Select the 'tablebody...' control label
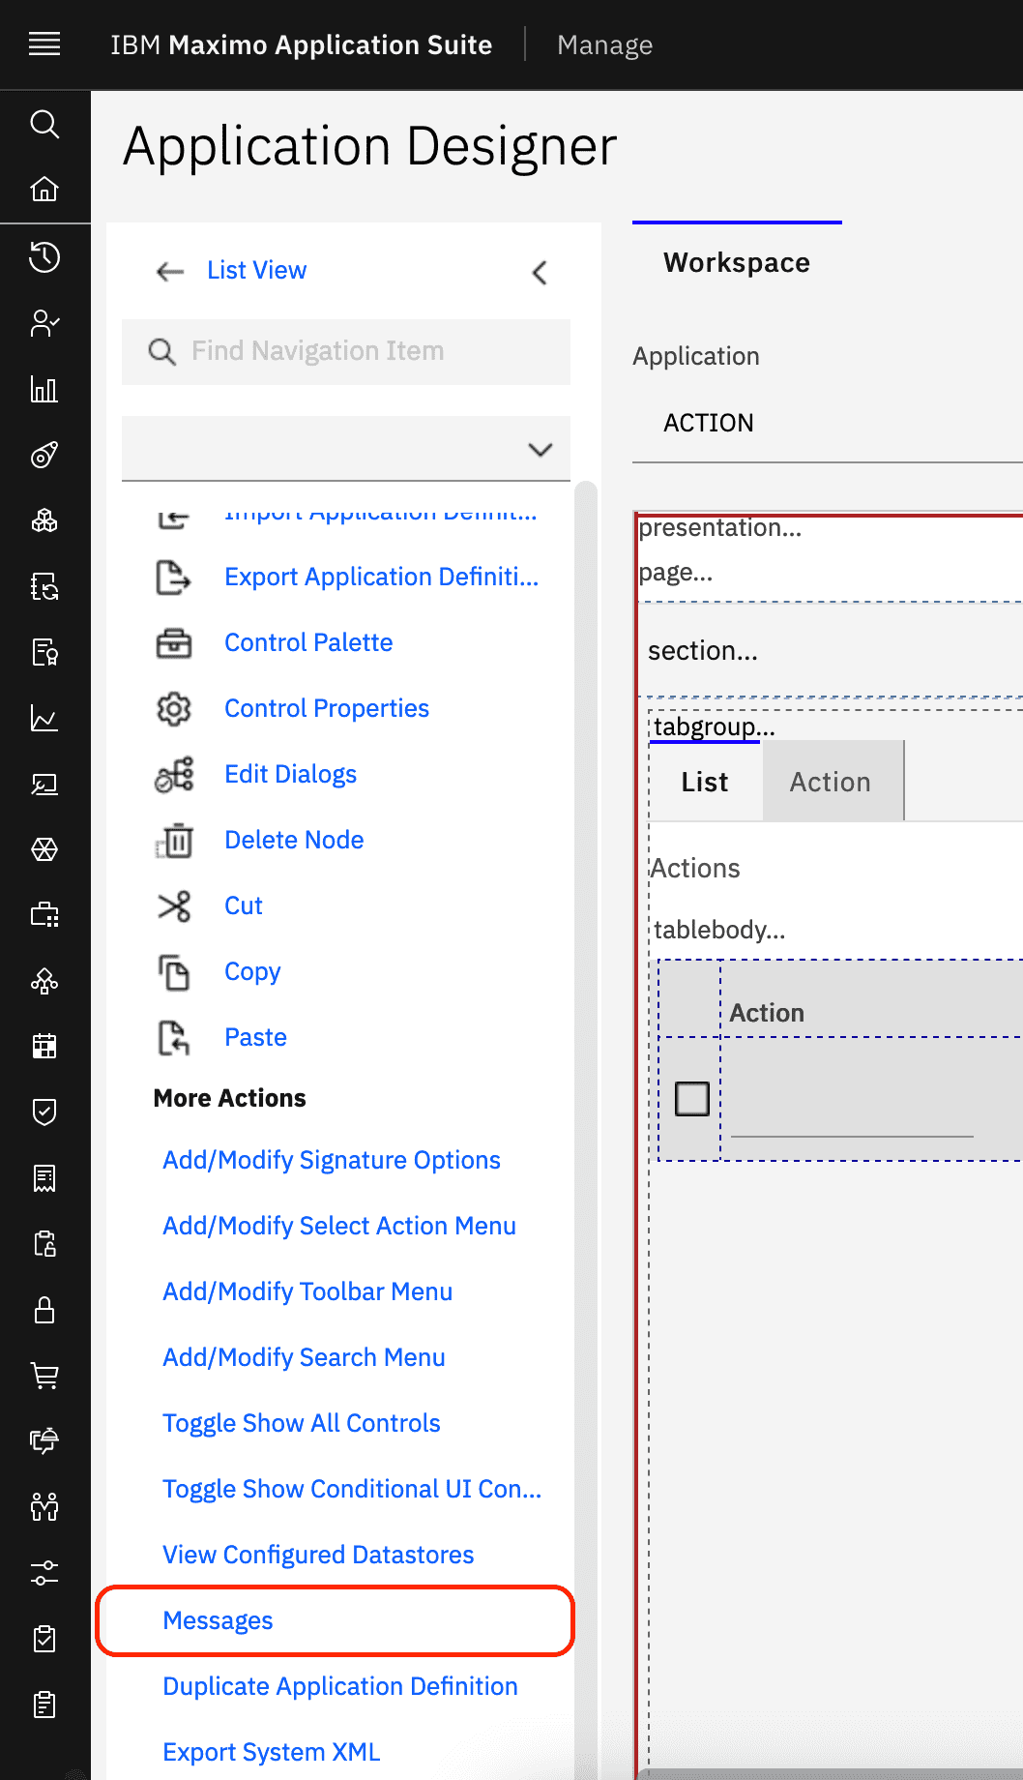 pos(719,930)
